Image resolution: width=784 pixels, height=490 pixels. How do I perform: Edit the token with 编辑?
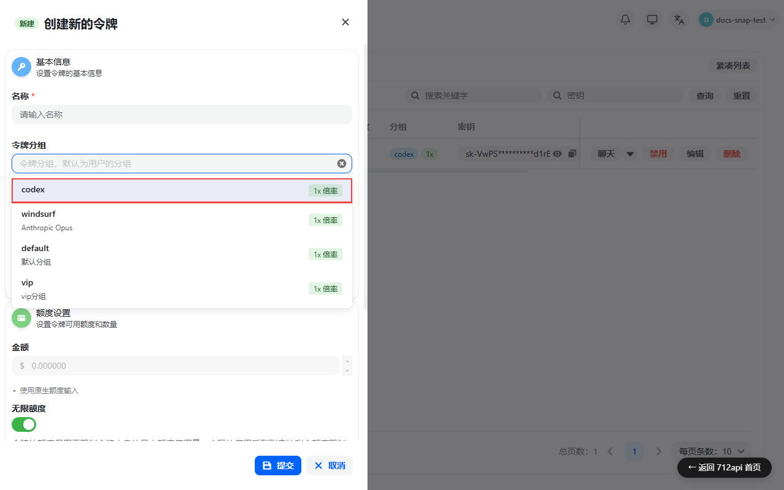pos(695,154)
